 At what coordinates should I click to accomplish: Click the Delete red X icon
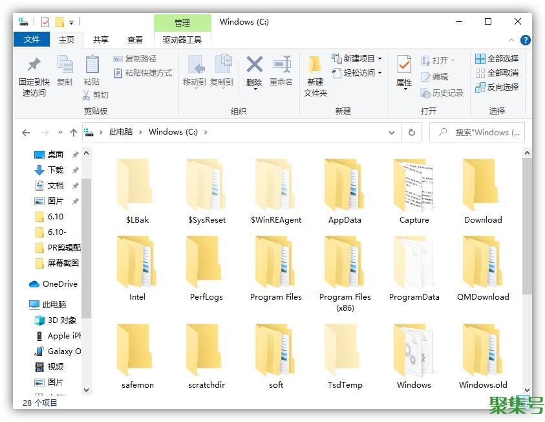click(255, 64)
